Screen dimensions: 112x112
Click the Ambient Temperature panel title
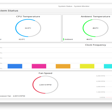coord(95,17)
